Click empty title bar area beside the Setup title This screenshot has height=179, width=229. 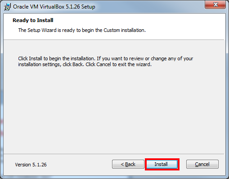pos(150,7)
